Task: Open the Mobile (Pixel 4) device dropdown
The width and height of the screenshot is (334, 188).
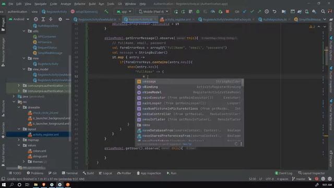Action: 153,11
